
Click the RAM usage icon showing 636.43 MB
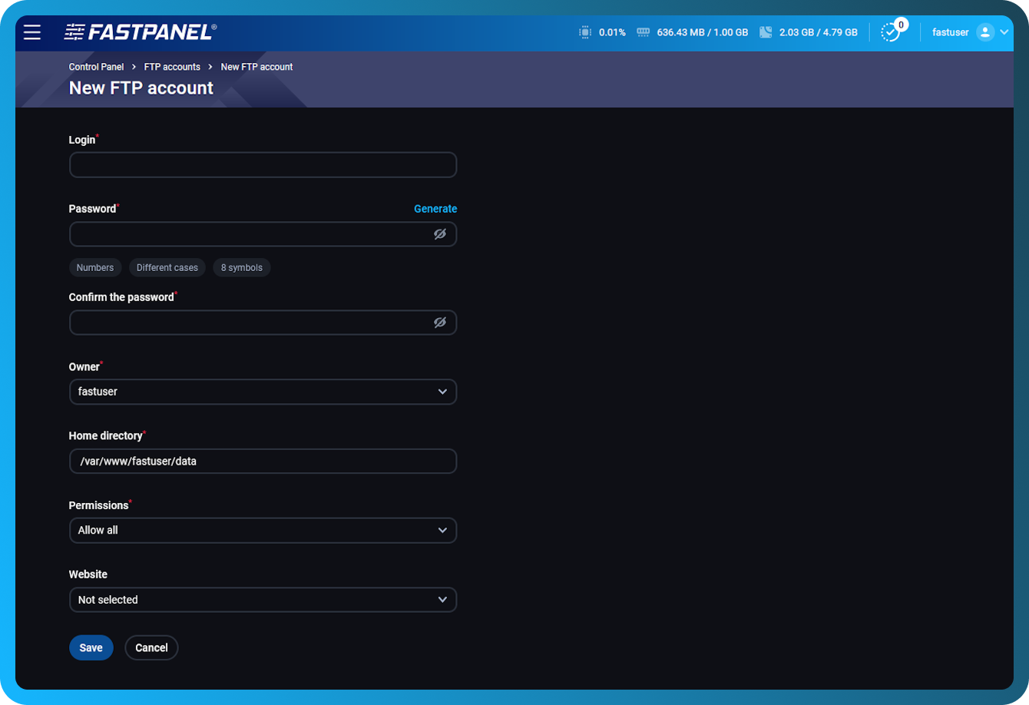[643, 32]
